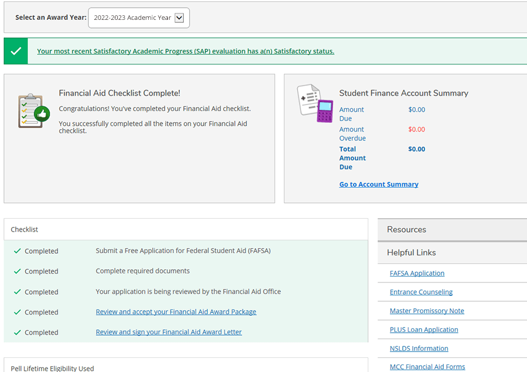Click the red $0.00 overdue amount
Viewport: 527px width, 372px height.
(x=416, y=129)
